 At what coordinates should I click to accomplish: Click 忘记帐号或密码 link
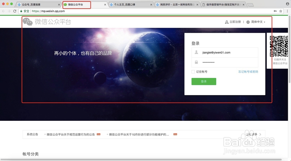(x=248, y=72)
